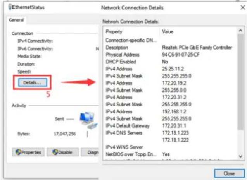Image resolution: width=247 pixels, height=180 pixels.
Task: Click the IPv4 Connectivity label
Action: [x=35, y=41]
